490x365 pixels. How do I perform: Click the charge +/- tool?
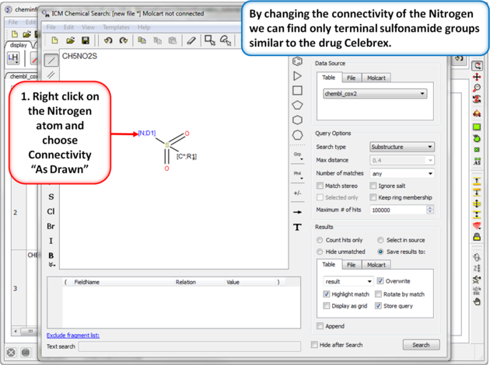pos(297,193)
